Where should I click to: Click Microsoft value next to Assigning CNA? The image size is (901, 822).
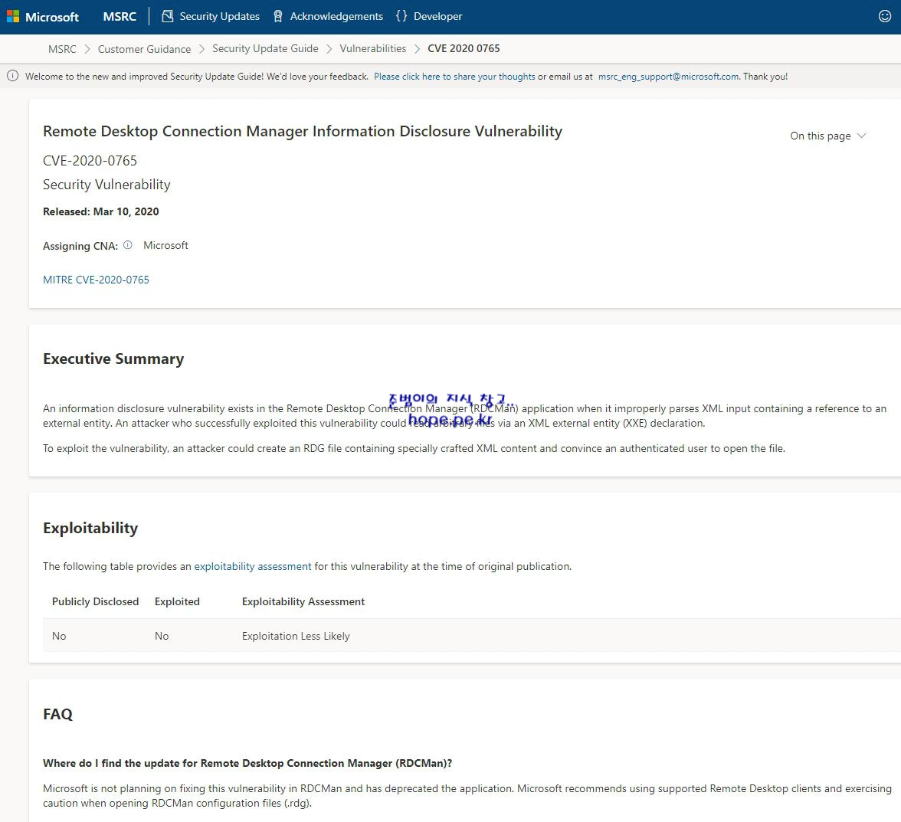tap(165, 245)
